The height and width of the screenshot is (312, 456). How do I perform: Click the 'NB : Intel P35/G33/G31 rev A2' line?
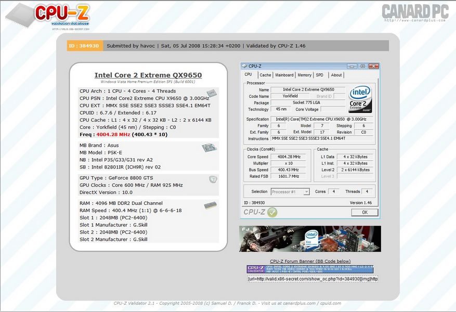[116, 160]
